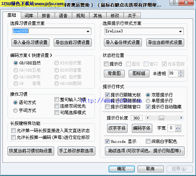The image size is (196, 176).
Task: Toggle the 提示行 status bar checkbox
Action: click(x=106, y=64)
